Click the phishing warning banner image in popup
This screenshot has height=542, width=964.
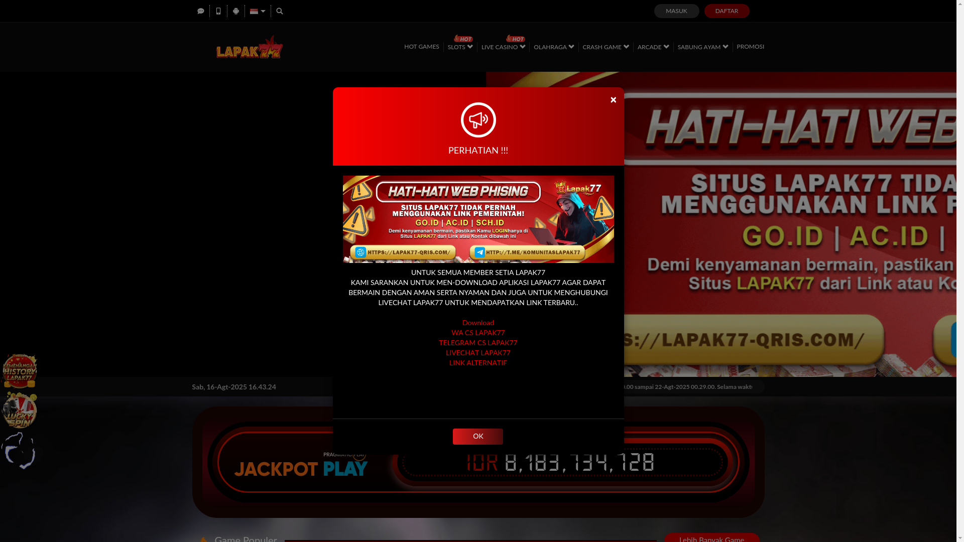pyautogui.click(x=478, y=219)
